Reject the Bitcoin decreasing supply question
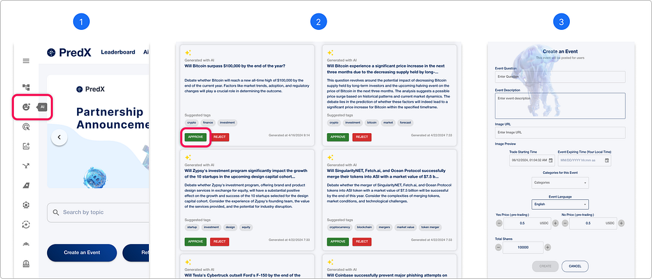The height and width of the screenshot is (279, 652). click(x=362, y=137)
